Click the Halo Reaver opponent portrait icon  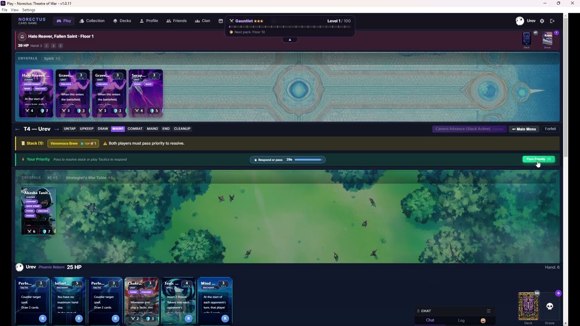coord(22,36)
